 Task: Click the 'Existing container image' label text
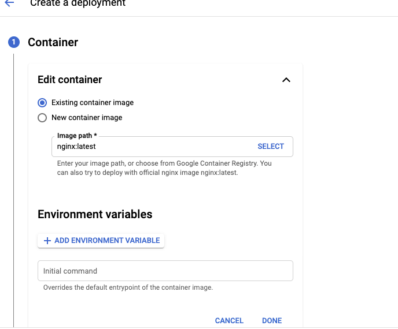93,103
